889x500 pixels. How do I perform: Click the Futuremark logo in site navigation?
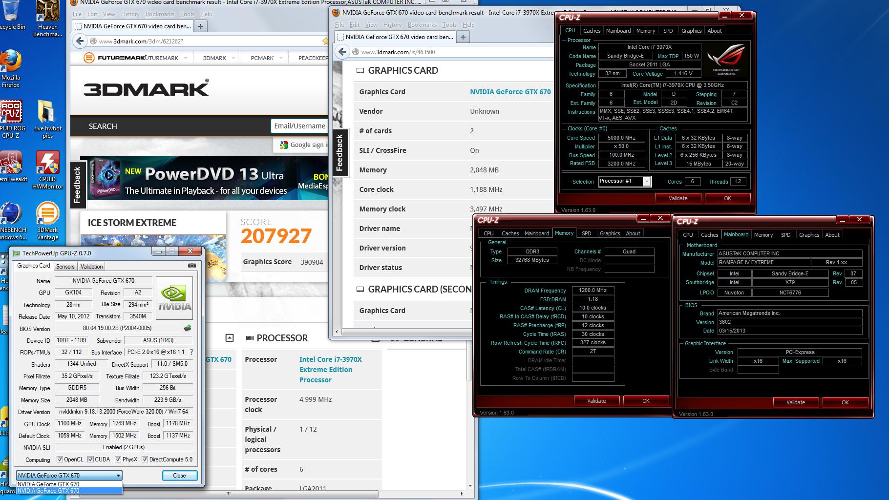114,58
